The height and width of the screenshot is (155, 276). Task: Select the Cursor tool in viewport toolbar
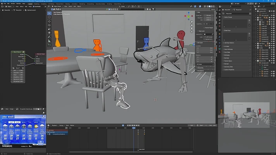49,17
